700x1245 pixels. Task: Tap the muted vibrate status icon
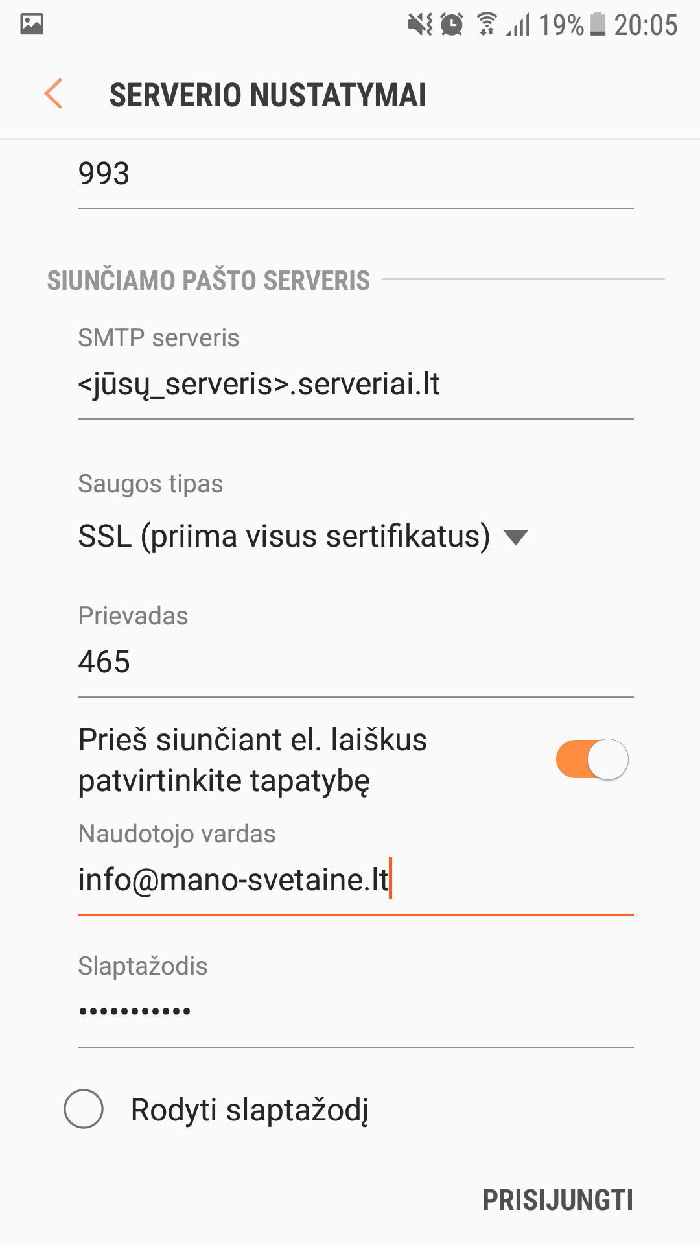pyautogui.click(x=419, y=25)
